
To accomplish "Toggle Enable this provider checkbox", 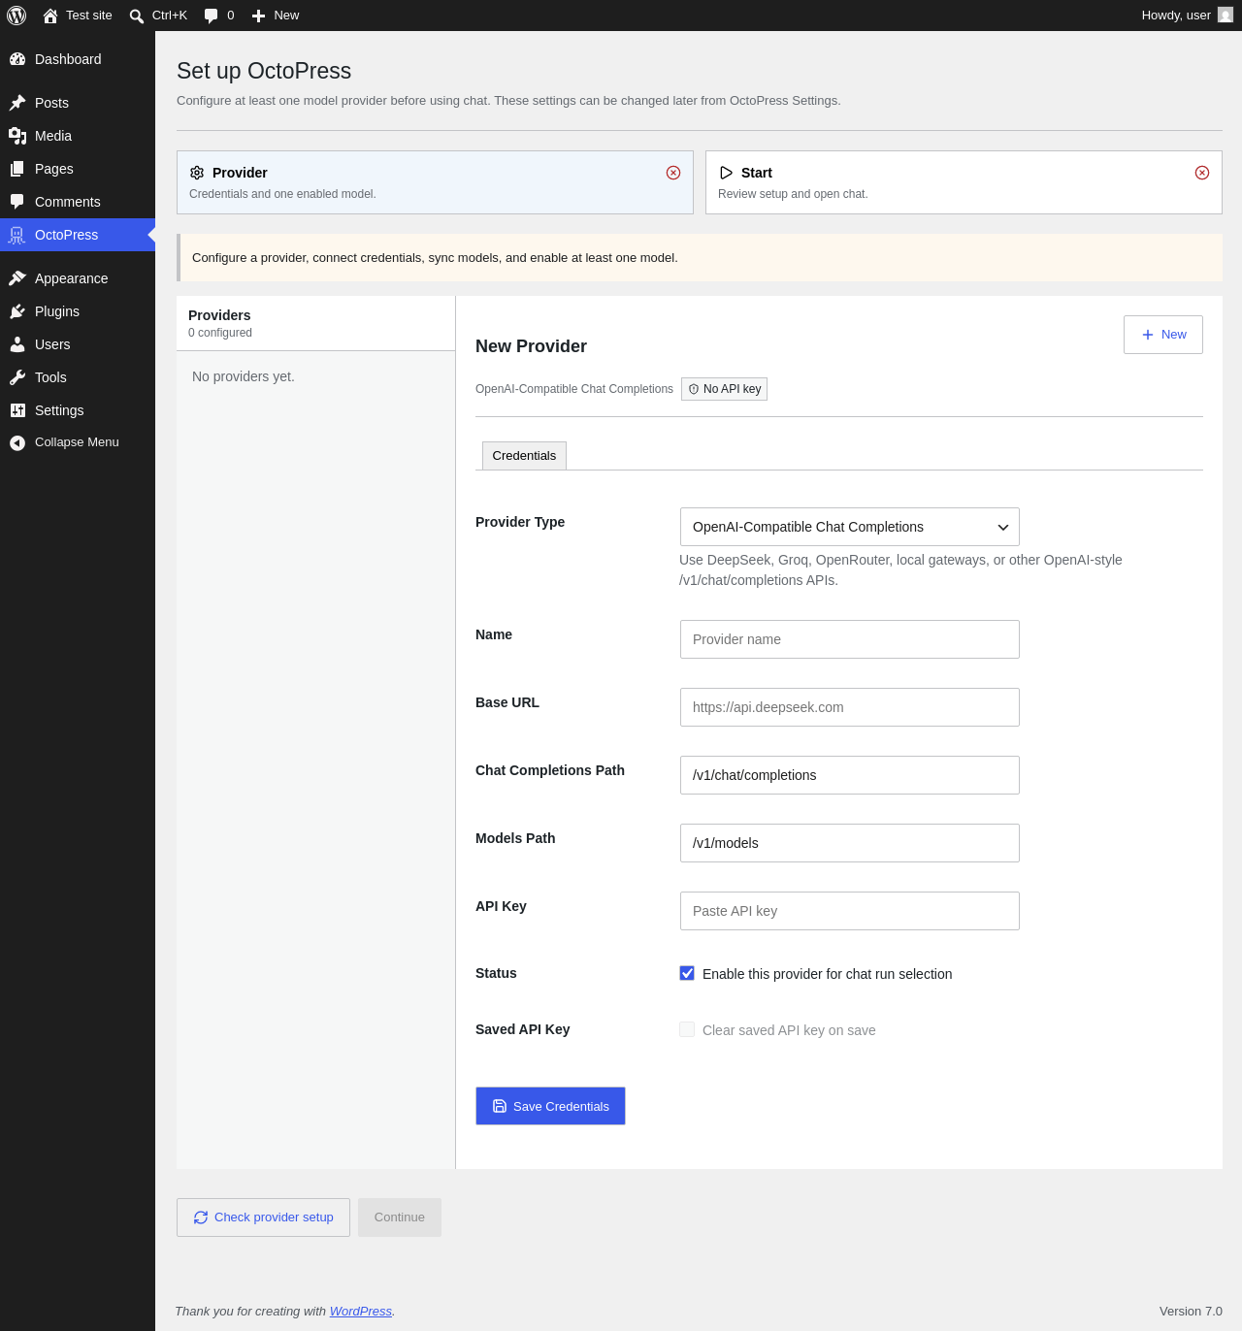I will coord(687,973).
